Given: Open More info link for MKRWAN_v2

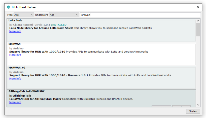Looking at the screenshot, I should tap(15, 79).
